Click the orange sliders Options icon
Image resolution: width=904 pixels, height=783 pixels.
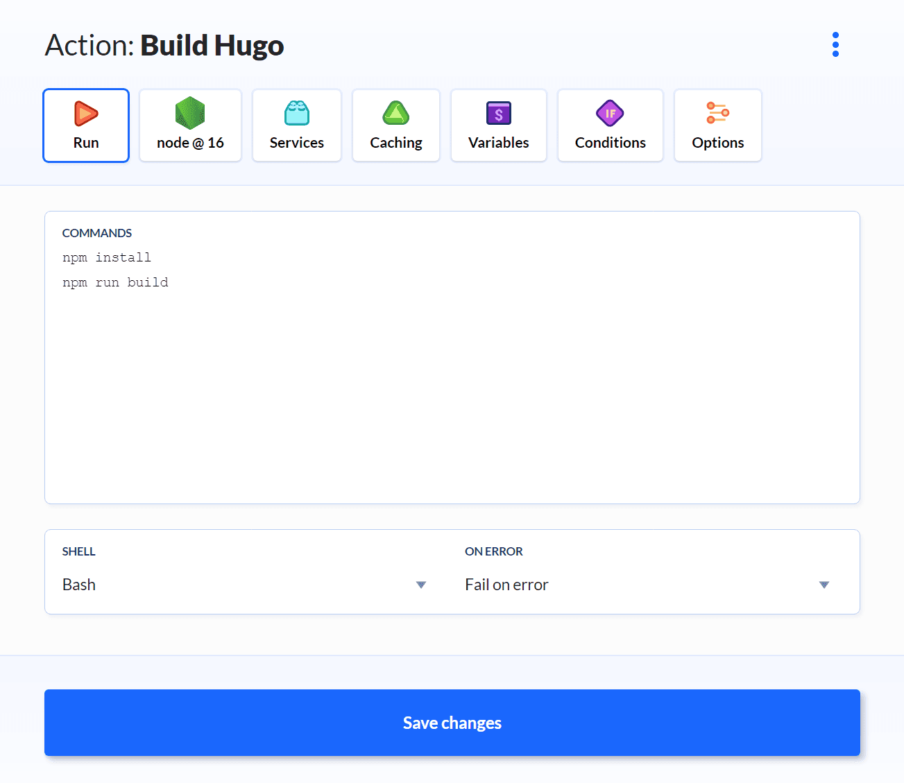coord(717,113)
